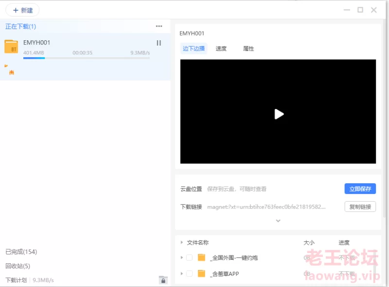
Task: Open the 下载计划 settings
Action: pyautogui.click(x=16, y=280)
